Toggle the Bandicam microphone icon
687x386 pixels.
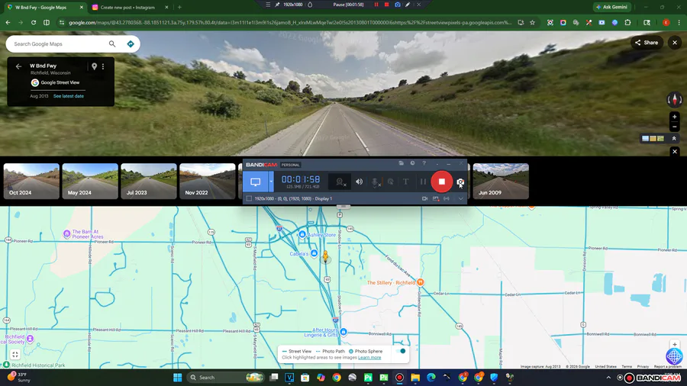(x=375, y=182)
